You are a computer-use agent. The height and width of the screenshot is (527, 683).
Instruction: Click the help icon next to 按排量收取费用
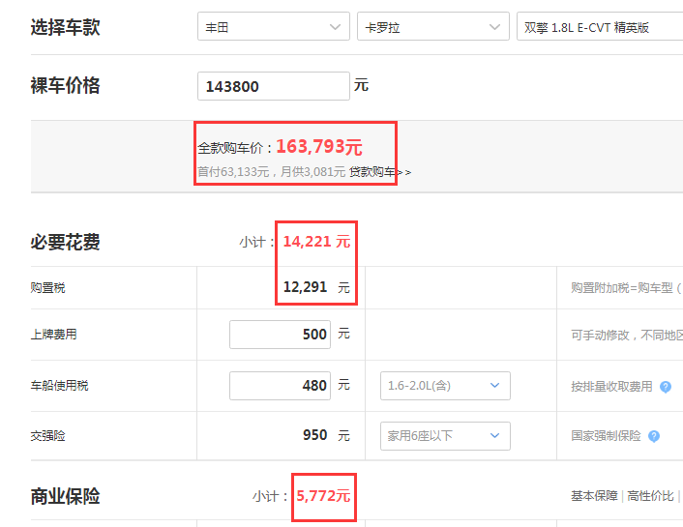click(x=666, y=387)
